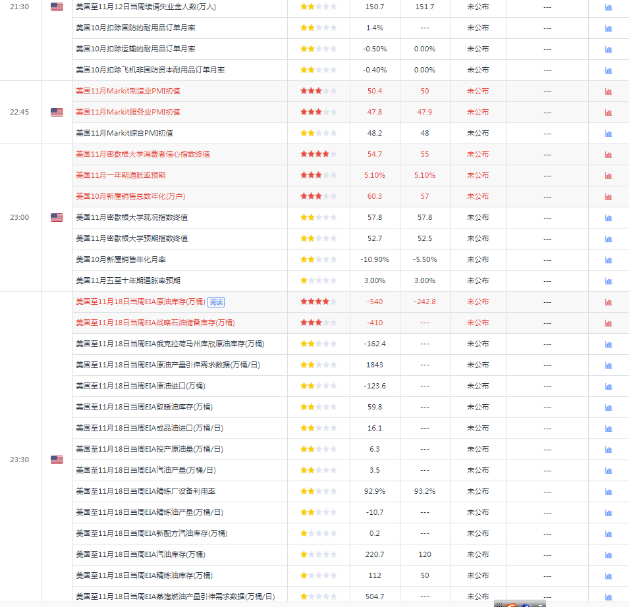Image resolution: width=629 pixels, height=607 pixels.
Task: Open chart icon for Markit综合PMI初值 row
Action: click(x=608, y=134)
